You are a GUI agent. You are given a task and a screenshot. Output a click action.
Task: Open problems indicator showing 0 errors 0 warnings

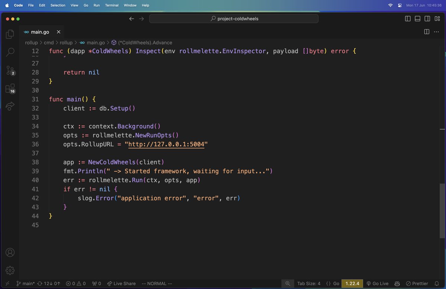(76, 283)
